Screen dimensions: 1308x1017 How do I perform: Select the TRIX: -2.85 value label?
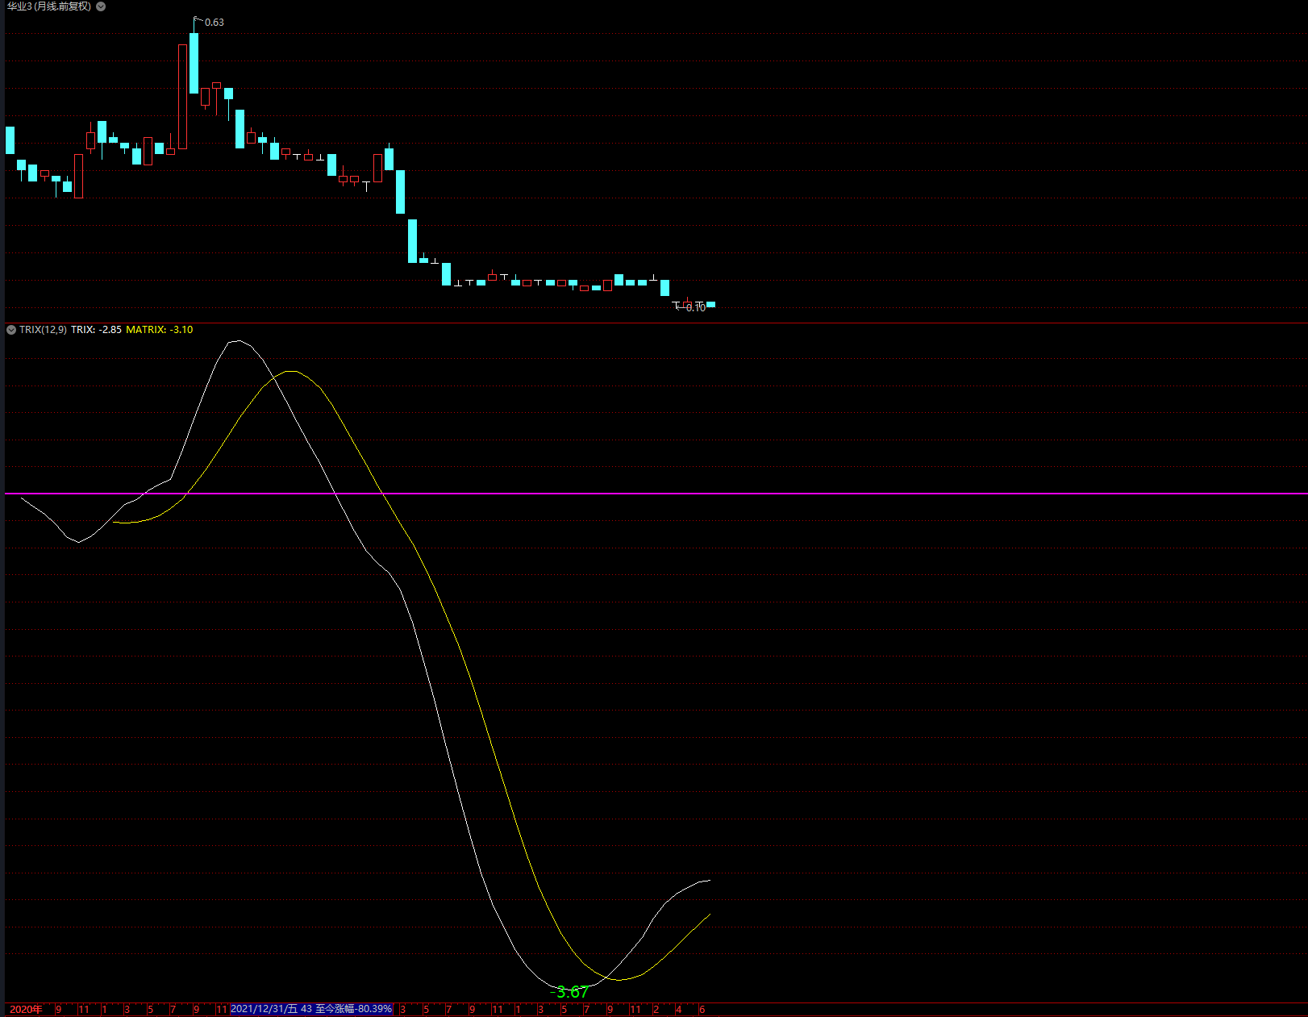(x=96, y=330)
